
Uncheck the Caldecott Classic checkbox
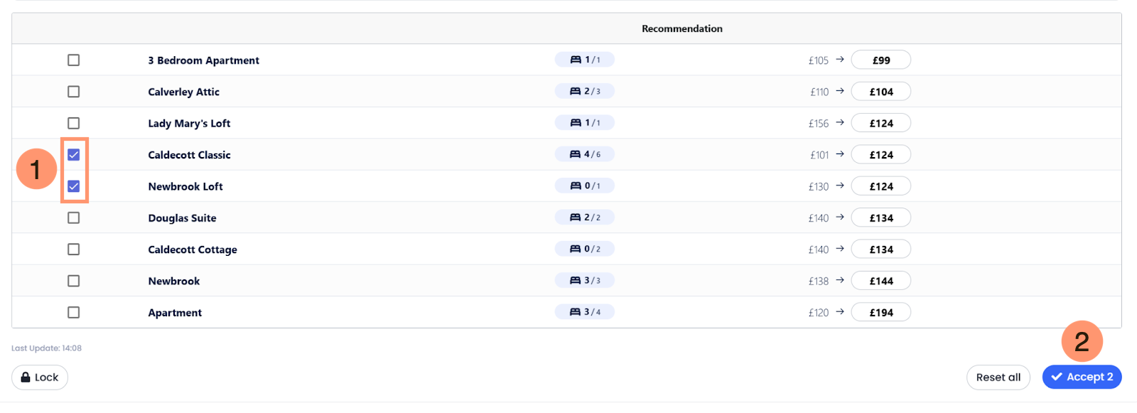[73, 155]
